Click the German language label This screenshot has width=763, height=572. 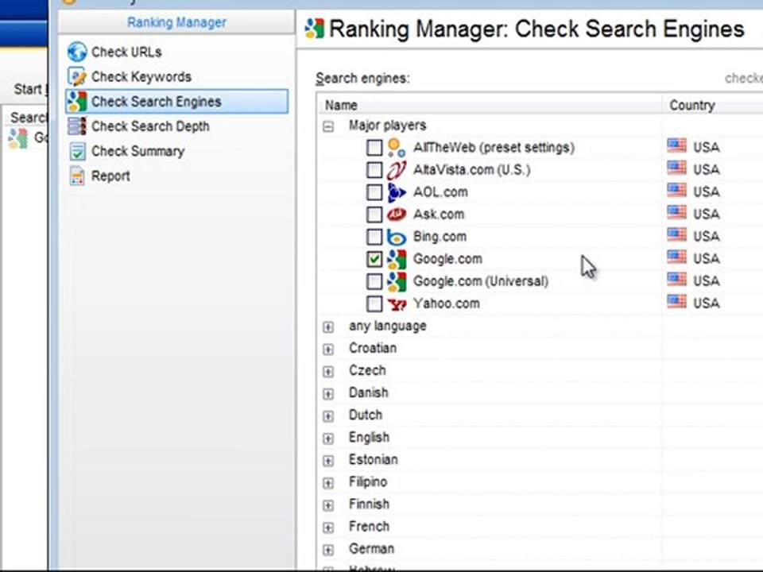coord(371,549)
